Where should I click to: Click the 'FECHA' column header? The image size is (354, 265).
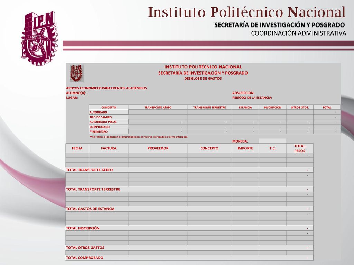[x=77, y=148]
